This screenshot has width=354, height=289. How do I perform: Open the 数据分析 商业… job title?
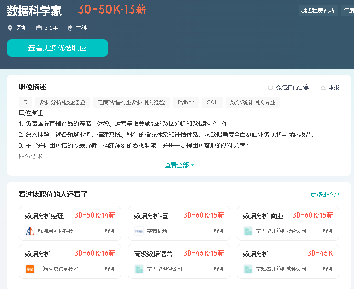pyautogui.click(x=266, y=216)
